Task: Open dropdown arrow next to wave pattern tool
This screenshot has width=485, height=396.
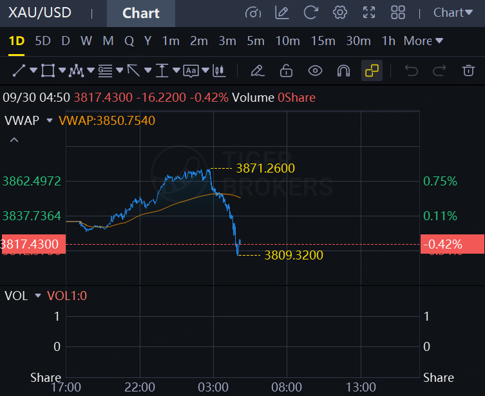Action: pos(91,70)
